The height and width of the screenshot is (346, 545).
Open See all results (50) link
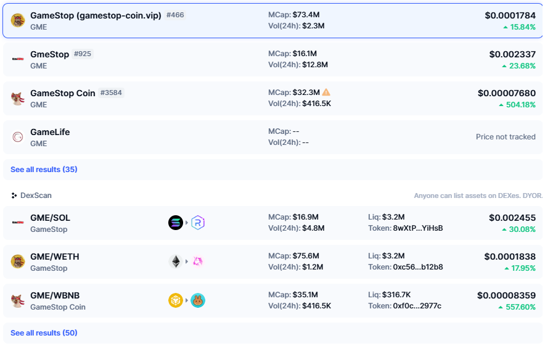click(x=44, y=333)
